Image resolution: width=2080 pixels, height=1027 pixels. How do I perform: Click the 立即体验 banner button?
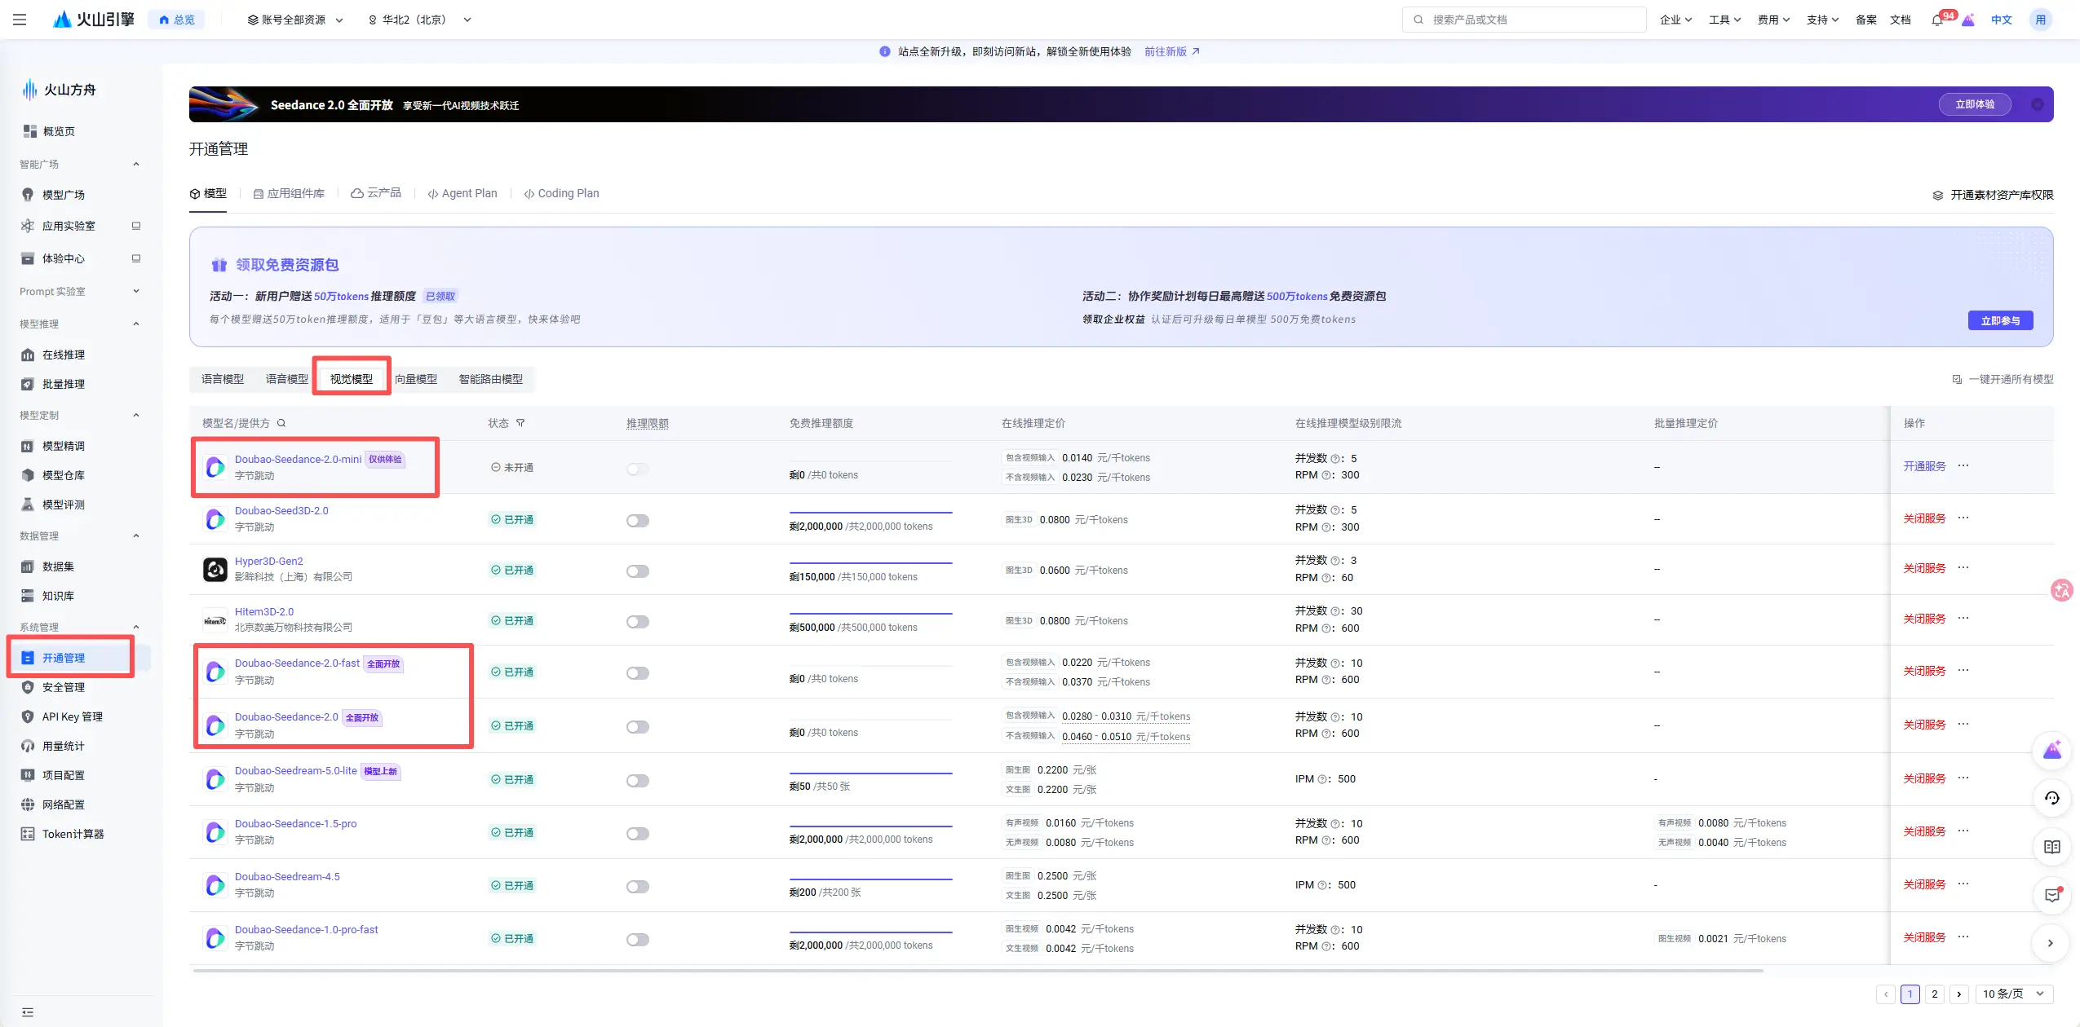click(1975, 104)
